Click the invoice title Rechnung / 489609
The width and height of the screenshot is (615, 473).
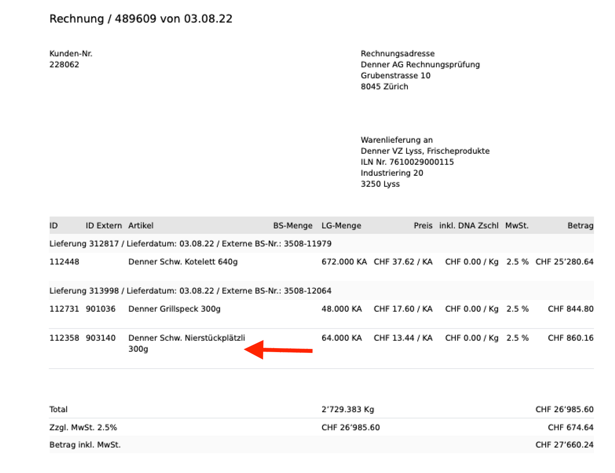click(x=141, y=19)
